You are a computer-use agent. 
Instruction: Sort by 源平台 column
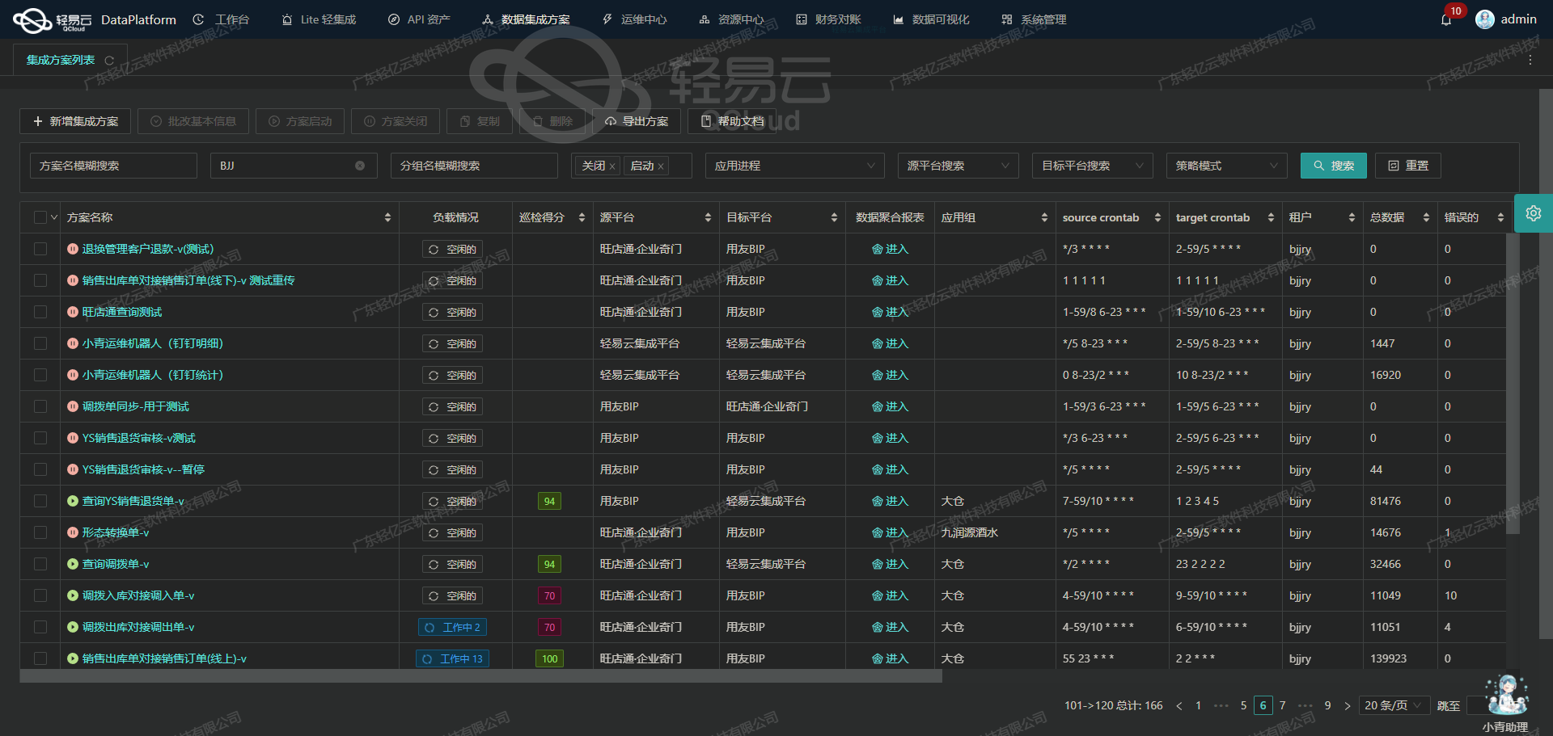[708, 218]
